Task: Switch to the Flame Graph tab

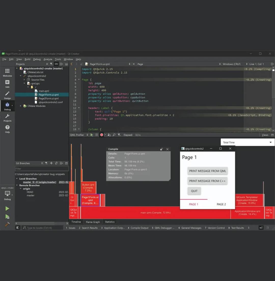Action: click(x=93, y=222)
